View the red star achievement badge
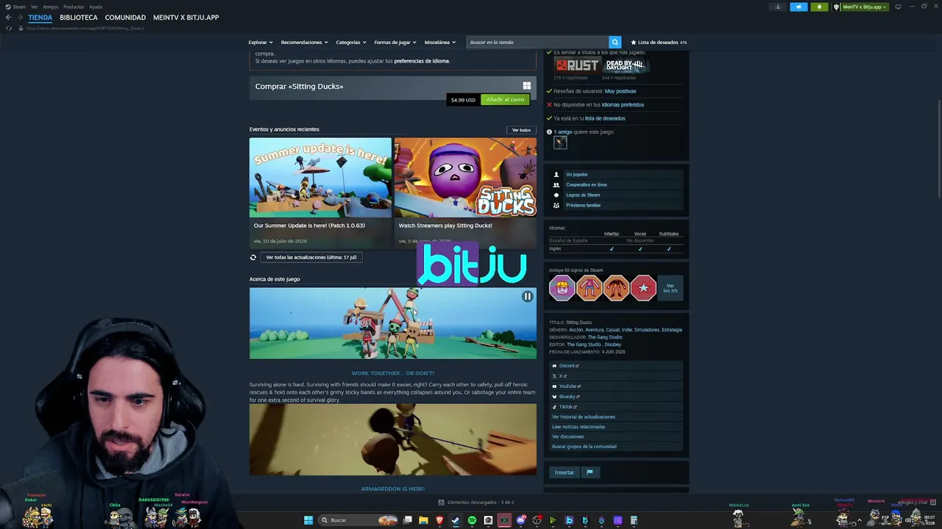 click(643, 288)
